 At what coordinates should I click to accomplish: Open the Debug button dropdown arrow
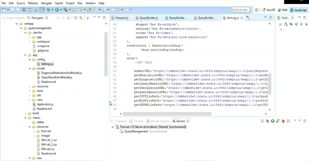click(52, 10)
